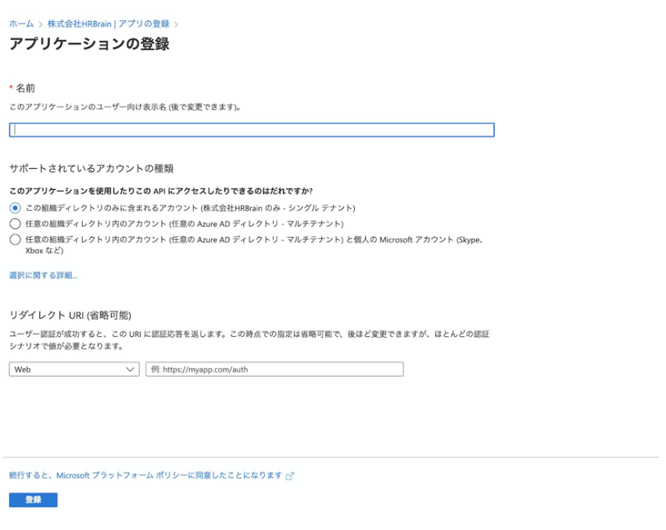Click the multitenant-only option label text
The image size is (666, 530).
pos(184,224)
